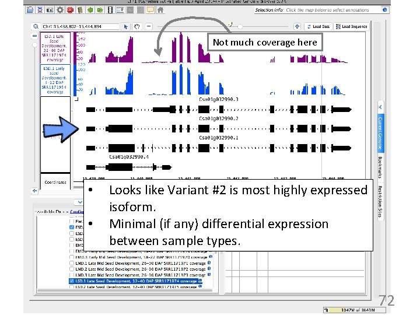This screenshot has width=420, height=315.
Task: Zoom out with the minus button
Action: point(149,26)
